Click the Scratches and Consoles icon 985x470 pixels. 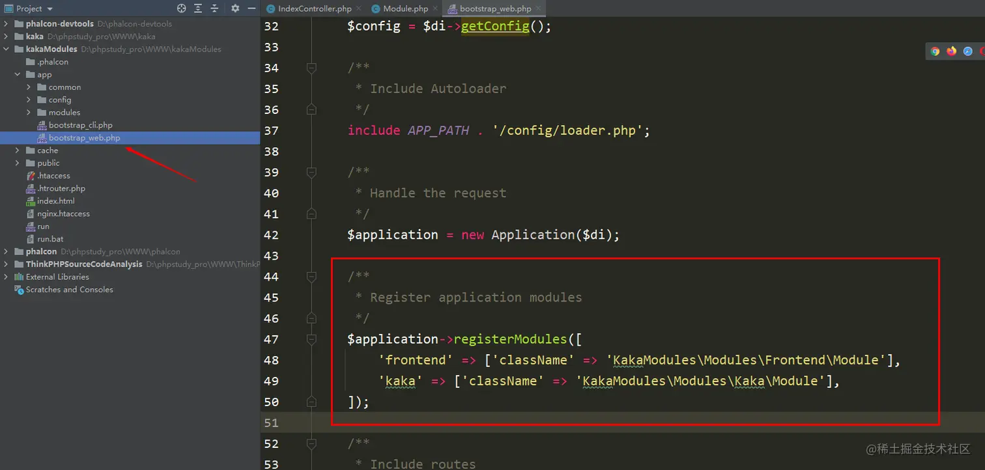19,290
